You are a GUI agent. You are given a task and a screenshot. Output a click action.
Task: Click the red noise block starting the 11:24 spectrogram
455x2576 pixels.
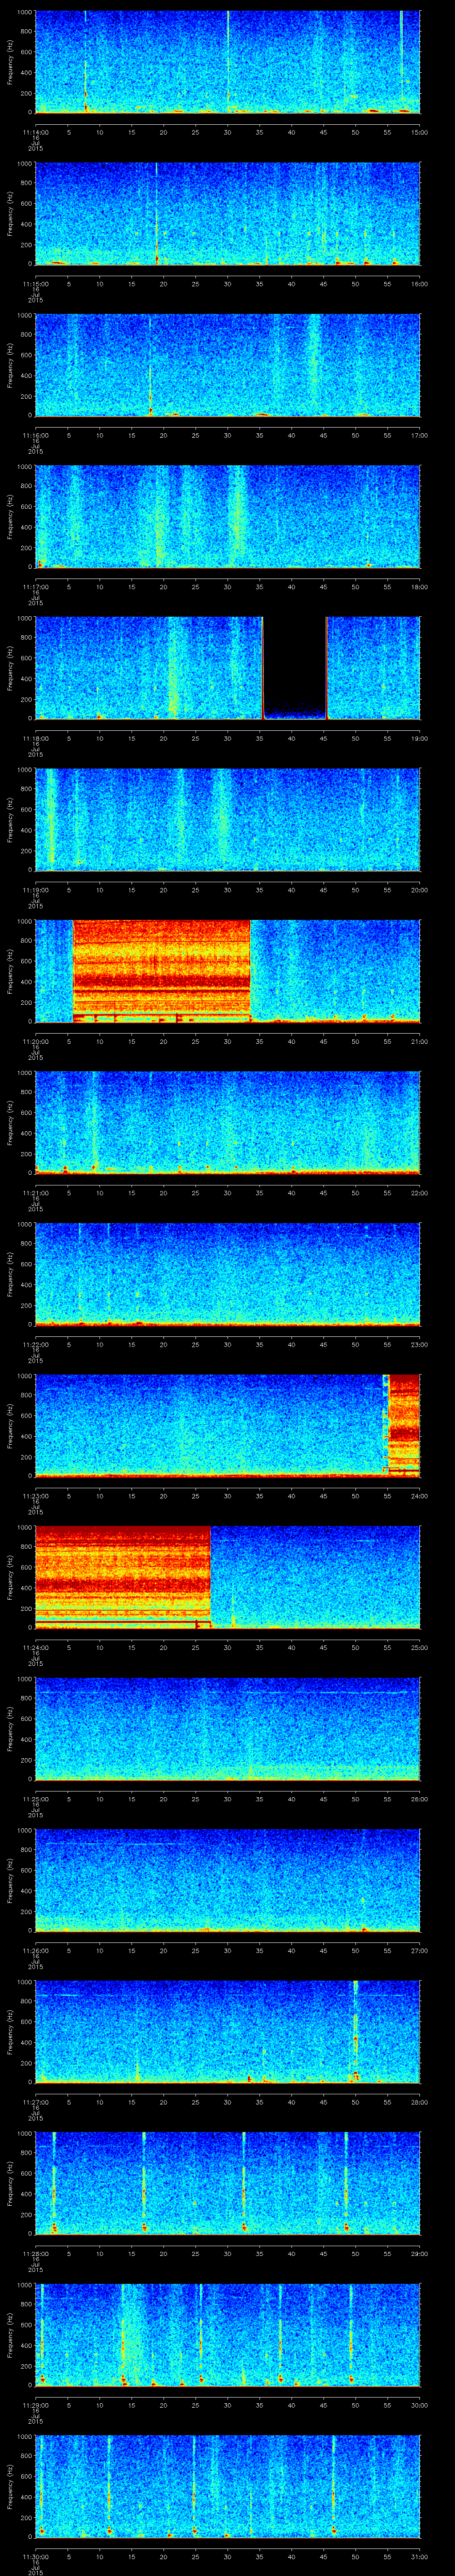pos(123,1577)
